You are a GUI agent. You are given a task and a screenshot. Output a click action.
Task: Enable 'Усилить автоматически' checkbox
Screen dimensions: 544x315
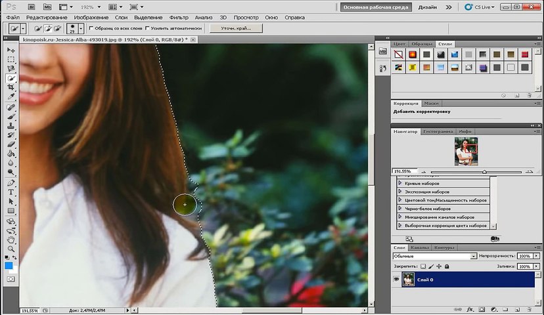coord(147,29)
